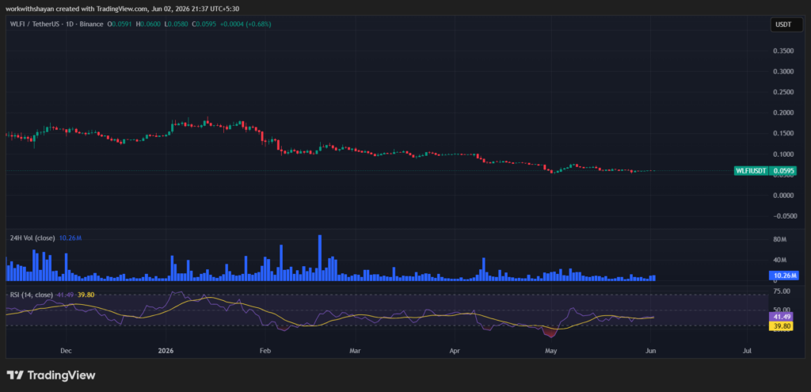Click the 0.1500 price axis label
Screen dimensions: 811x392
tap(782, 133)
